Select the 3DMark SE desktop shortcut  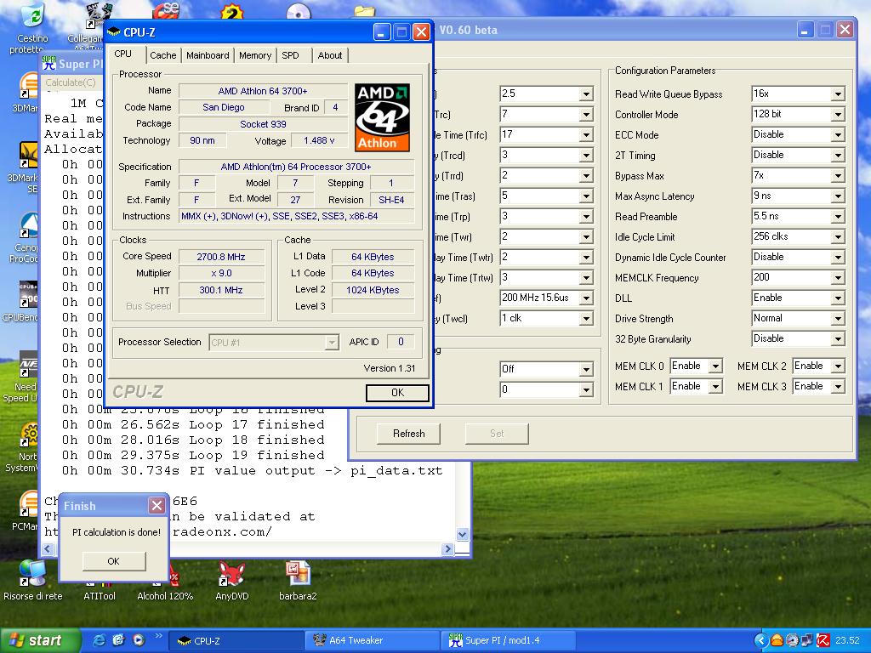[23, 168]
